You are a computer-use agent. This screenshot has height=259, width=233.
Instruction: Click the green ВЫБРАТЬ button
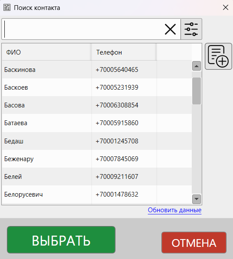coord(61,240)
